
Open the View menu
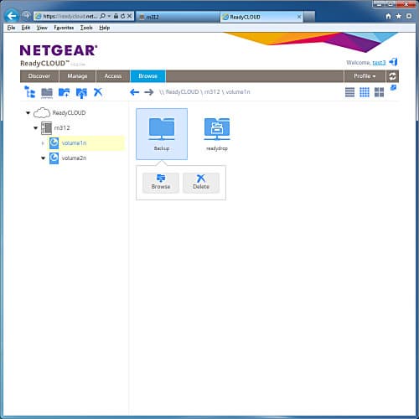[42, 28]
